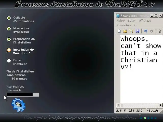Click the print preview toolbar icon

click(131, 31)
